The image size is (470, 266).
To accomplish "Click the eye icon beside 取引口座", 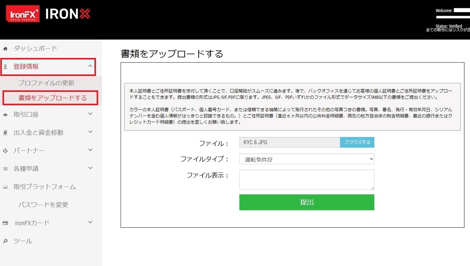I will (5, 115).
